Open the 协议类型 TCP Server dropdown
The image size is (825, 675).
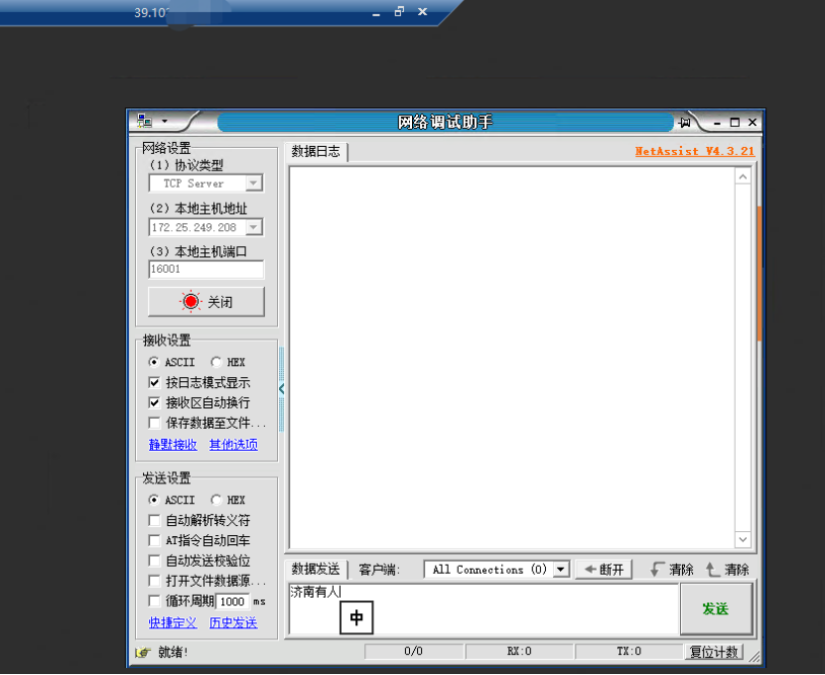pyautogui.click(x=253, y=184)
